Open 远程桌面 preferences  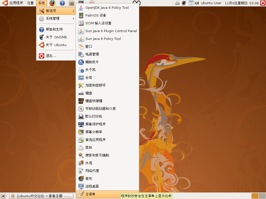tap(107, 187)
